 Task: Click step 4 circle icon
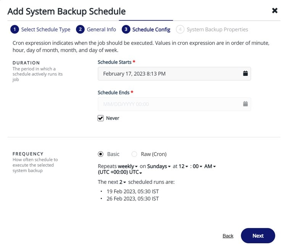click(180, 30)
